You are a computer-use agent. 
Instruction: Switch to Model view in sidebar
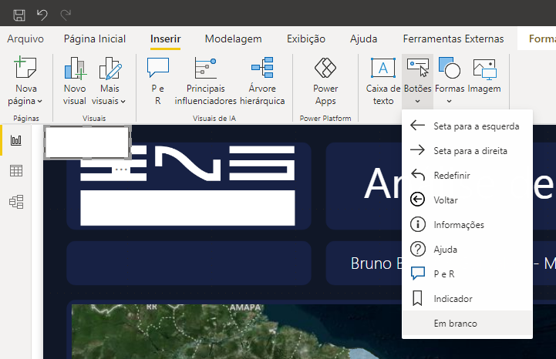point(16,202)
